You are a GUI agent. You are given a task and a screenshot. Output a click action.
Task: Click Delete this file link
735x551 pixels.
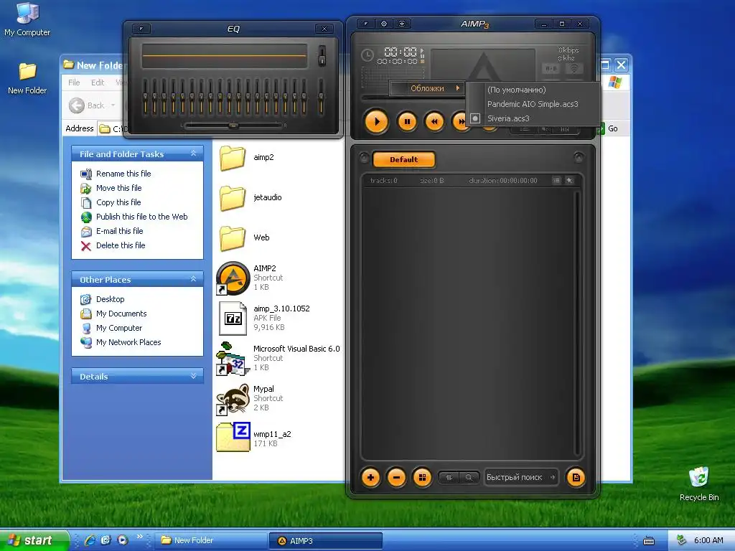coord(121,245)
